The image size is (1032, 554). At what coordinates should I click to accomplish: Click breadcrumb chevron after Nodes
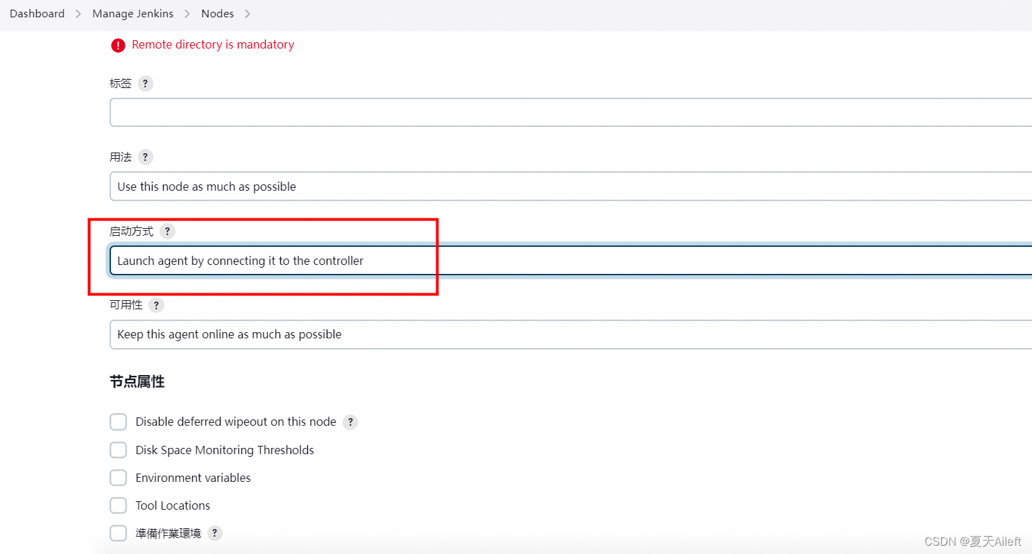(248, 14)
